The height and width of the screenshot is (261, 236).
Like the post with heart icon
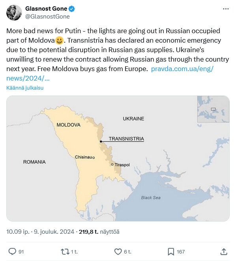118,252
